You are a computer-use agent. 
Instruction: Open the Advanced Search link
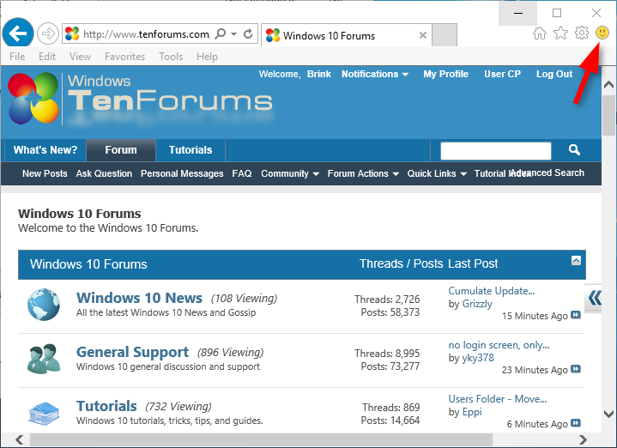pos(547,173)
